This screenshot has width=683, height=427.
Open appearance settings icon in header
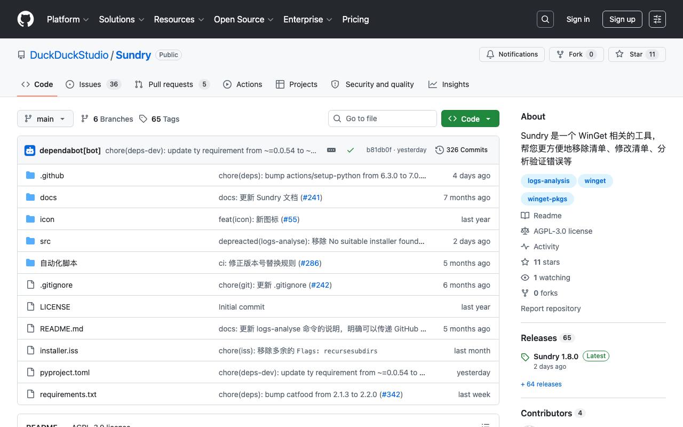657,19
